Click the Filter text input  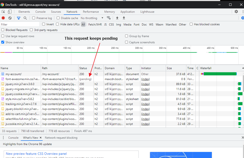pyautogui.click(x=20, y=24)
